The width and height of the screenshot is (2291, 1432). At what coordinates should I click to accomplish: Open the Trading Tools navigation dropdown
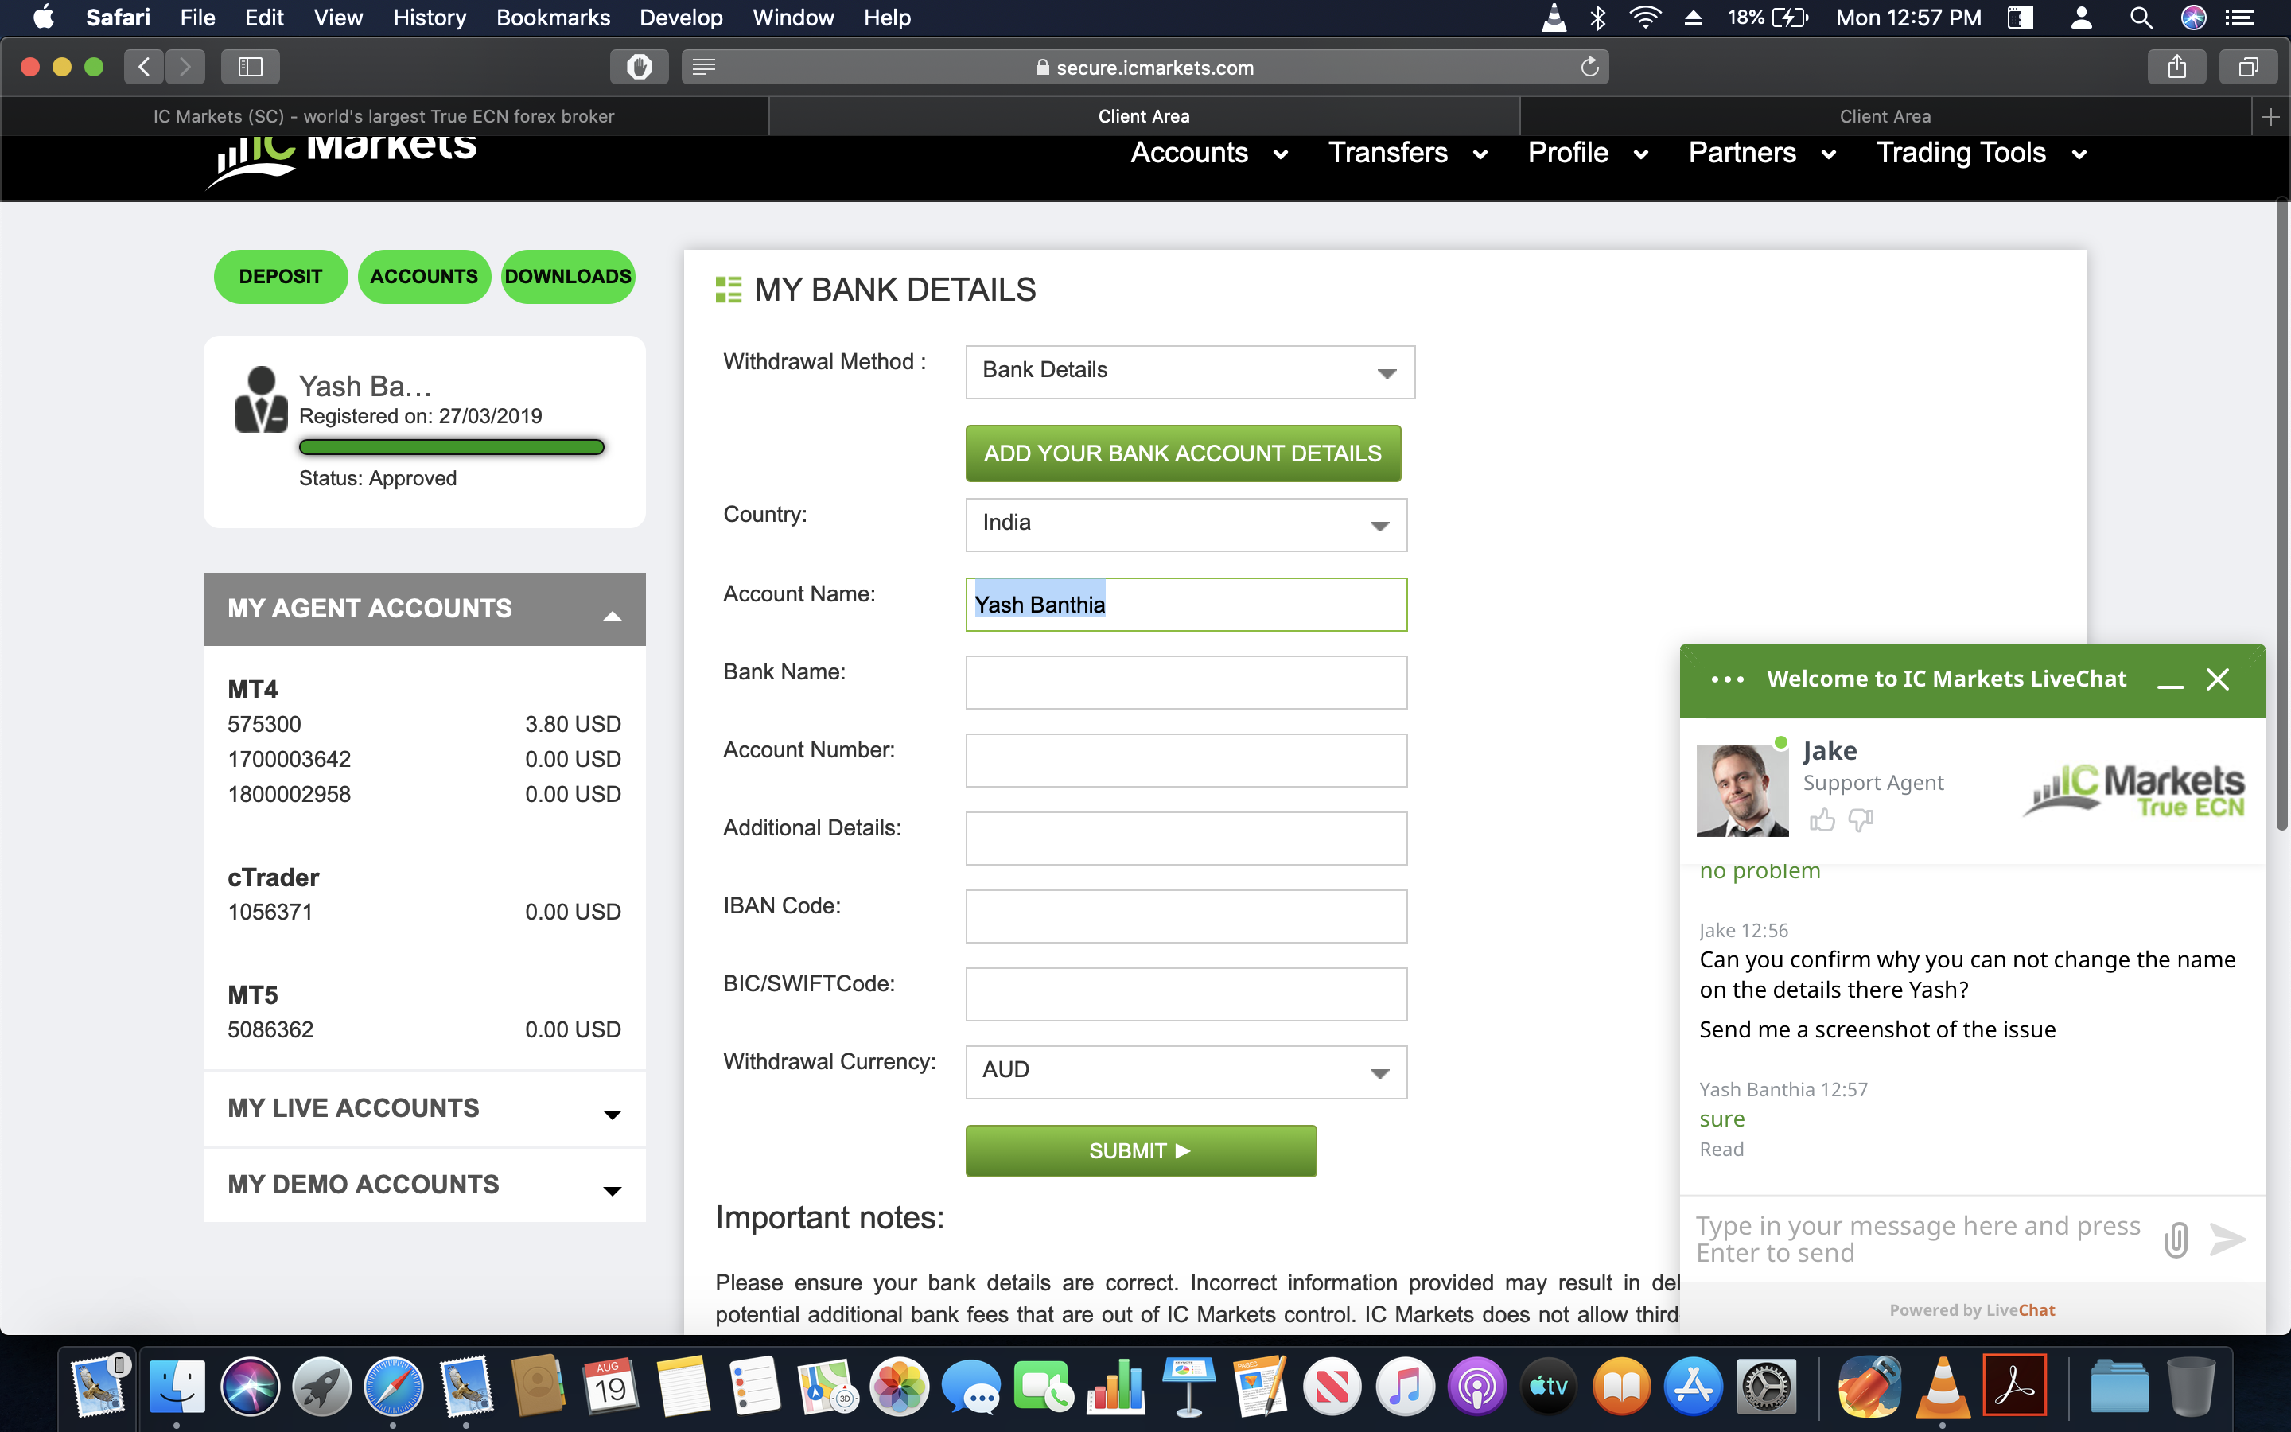(x=1981, y=154)
